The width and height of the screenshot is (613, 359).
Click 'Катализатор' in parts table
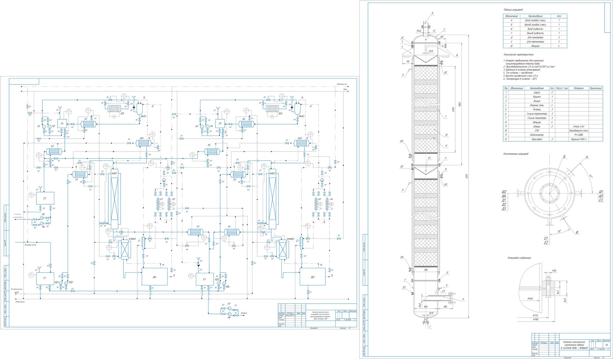pyautogui.click(x=537, y=135)
